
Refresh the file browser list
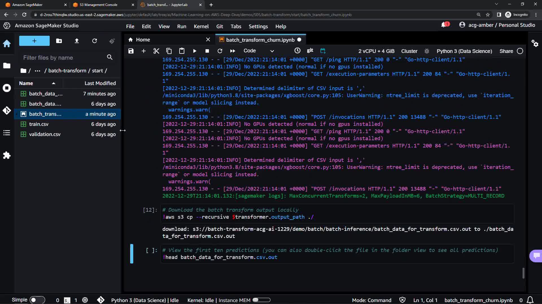coord(95,41)
